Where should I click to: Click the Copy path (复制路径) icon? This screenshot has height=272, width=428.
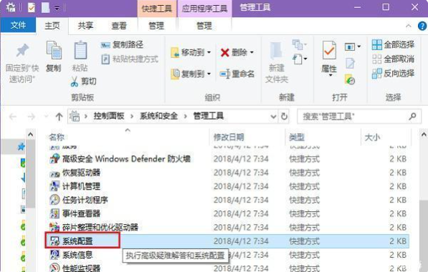coord(105,44)
